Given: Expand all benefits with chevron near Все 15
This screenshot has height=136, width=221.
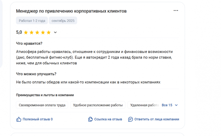Looking at the screenshot, I should pos(176,105).
